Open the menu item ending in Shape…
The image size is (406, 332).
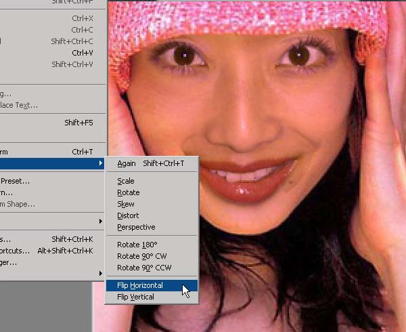[x=52, y=204]
